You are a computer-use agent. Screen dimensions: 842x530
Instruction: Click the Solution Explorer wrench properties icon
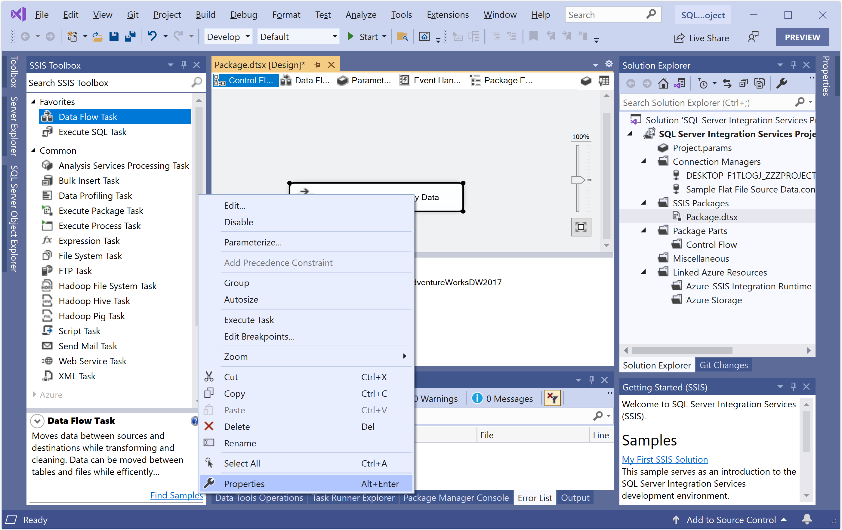tap(781, 84)
